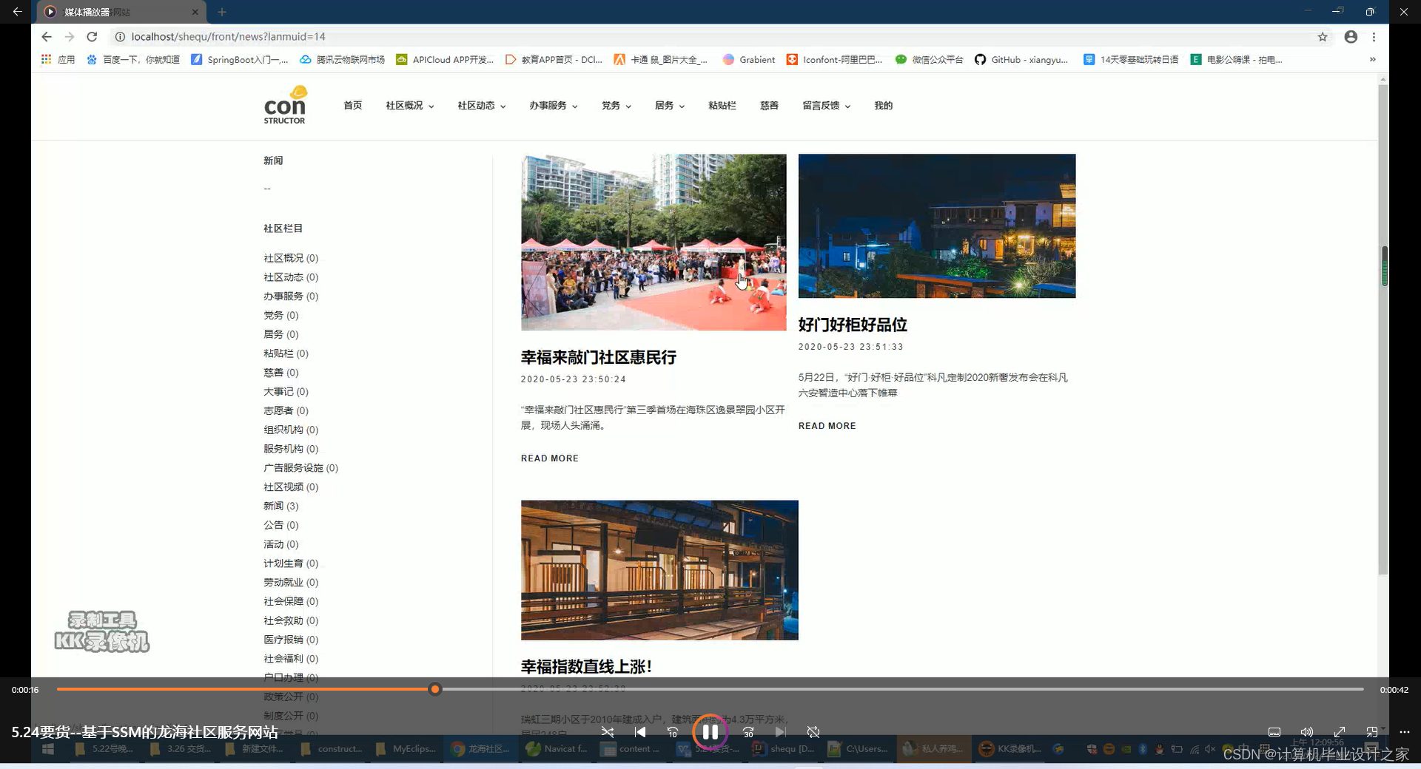Skip to next track
Screen dimensions: 1421x769
tap(781, 732)
